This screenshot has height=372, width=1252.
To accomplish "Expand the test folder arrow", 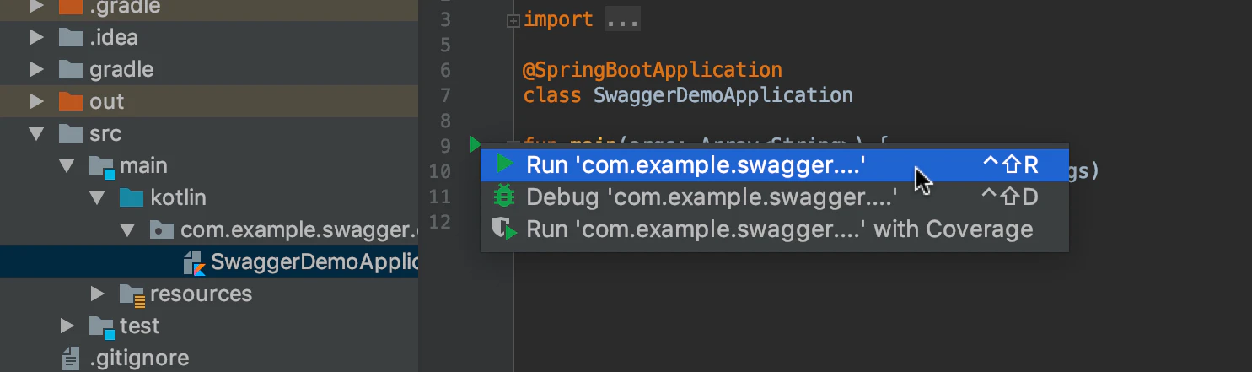I will [67, 326].
